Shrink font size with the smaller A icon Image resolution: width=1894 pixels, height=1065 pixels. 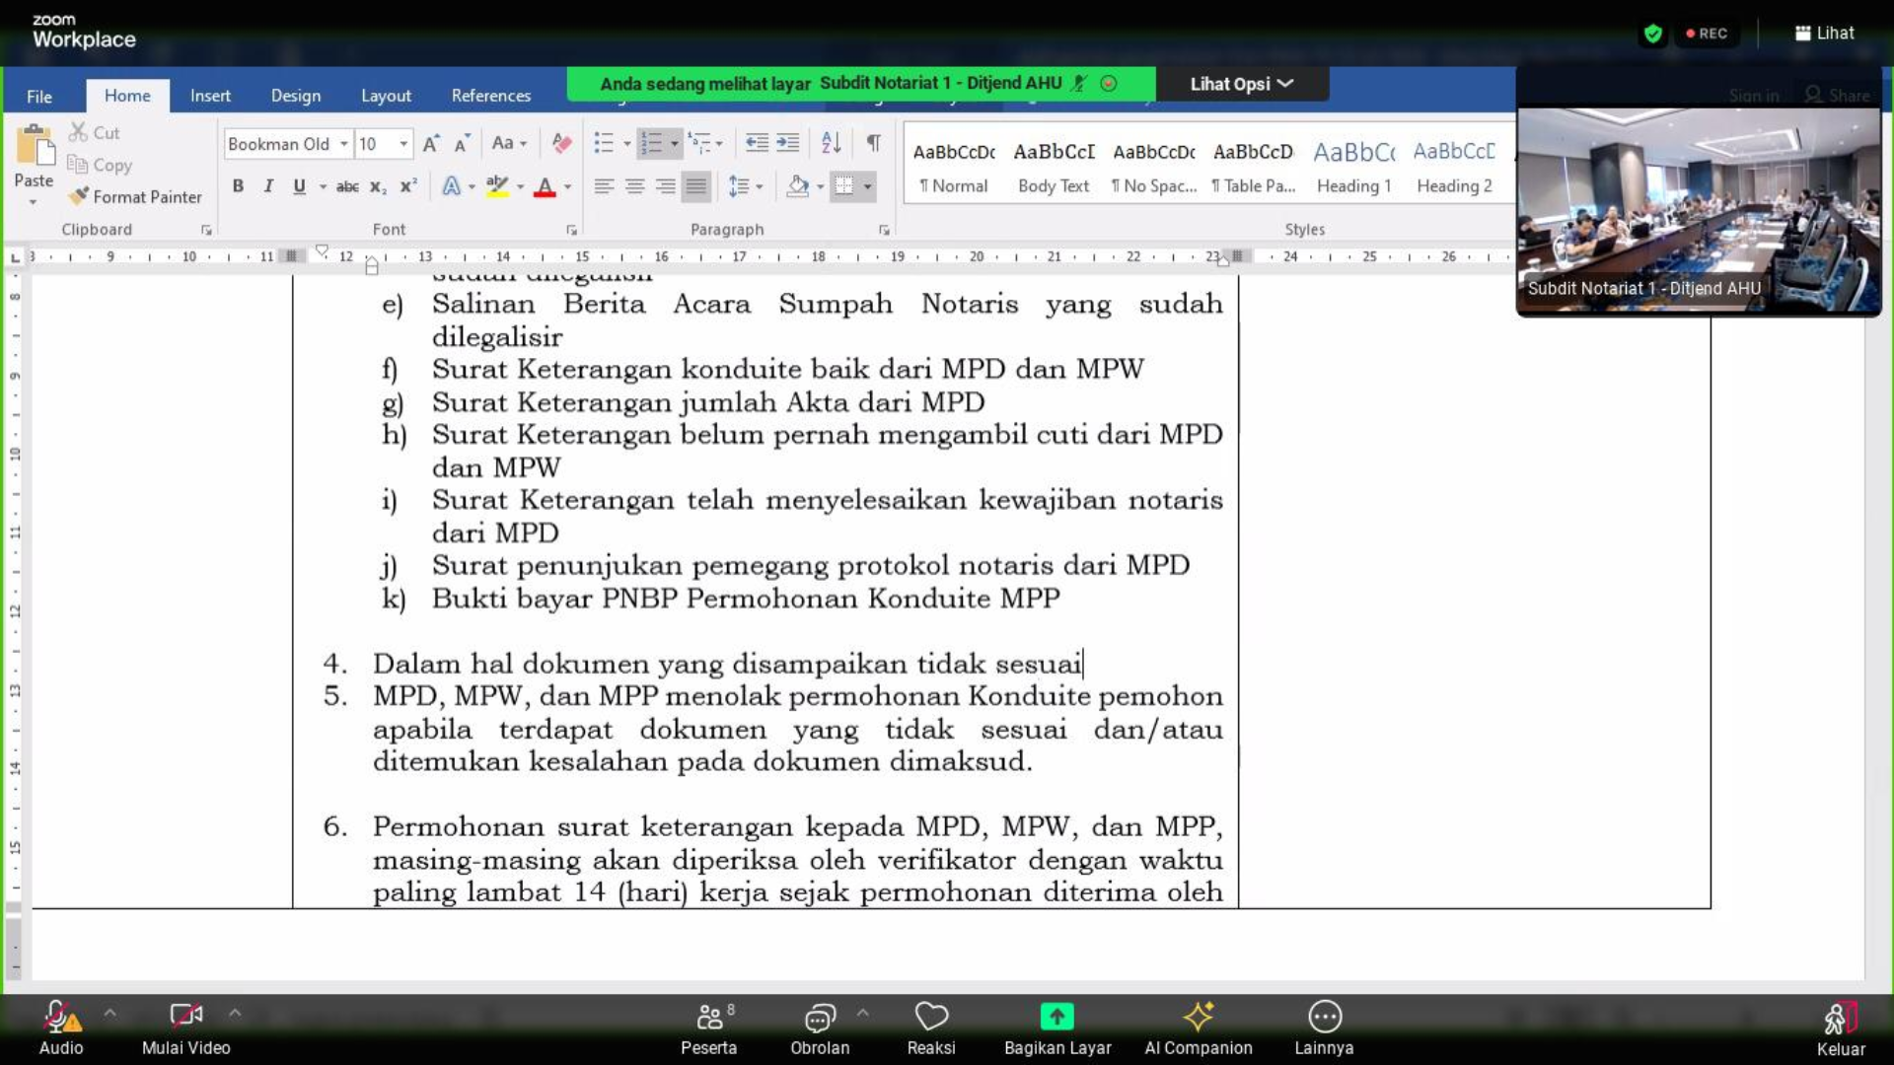(462, 144)
